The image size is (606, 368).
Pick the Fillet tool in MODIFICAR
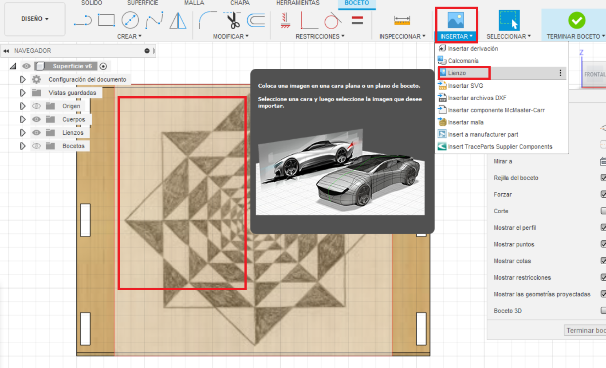(x=208, y=20)
